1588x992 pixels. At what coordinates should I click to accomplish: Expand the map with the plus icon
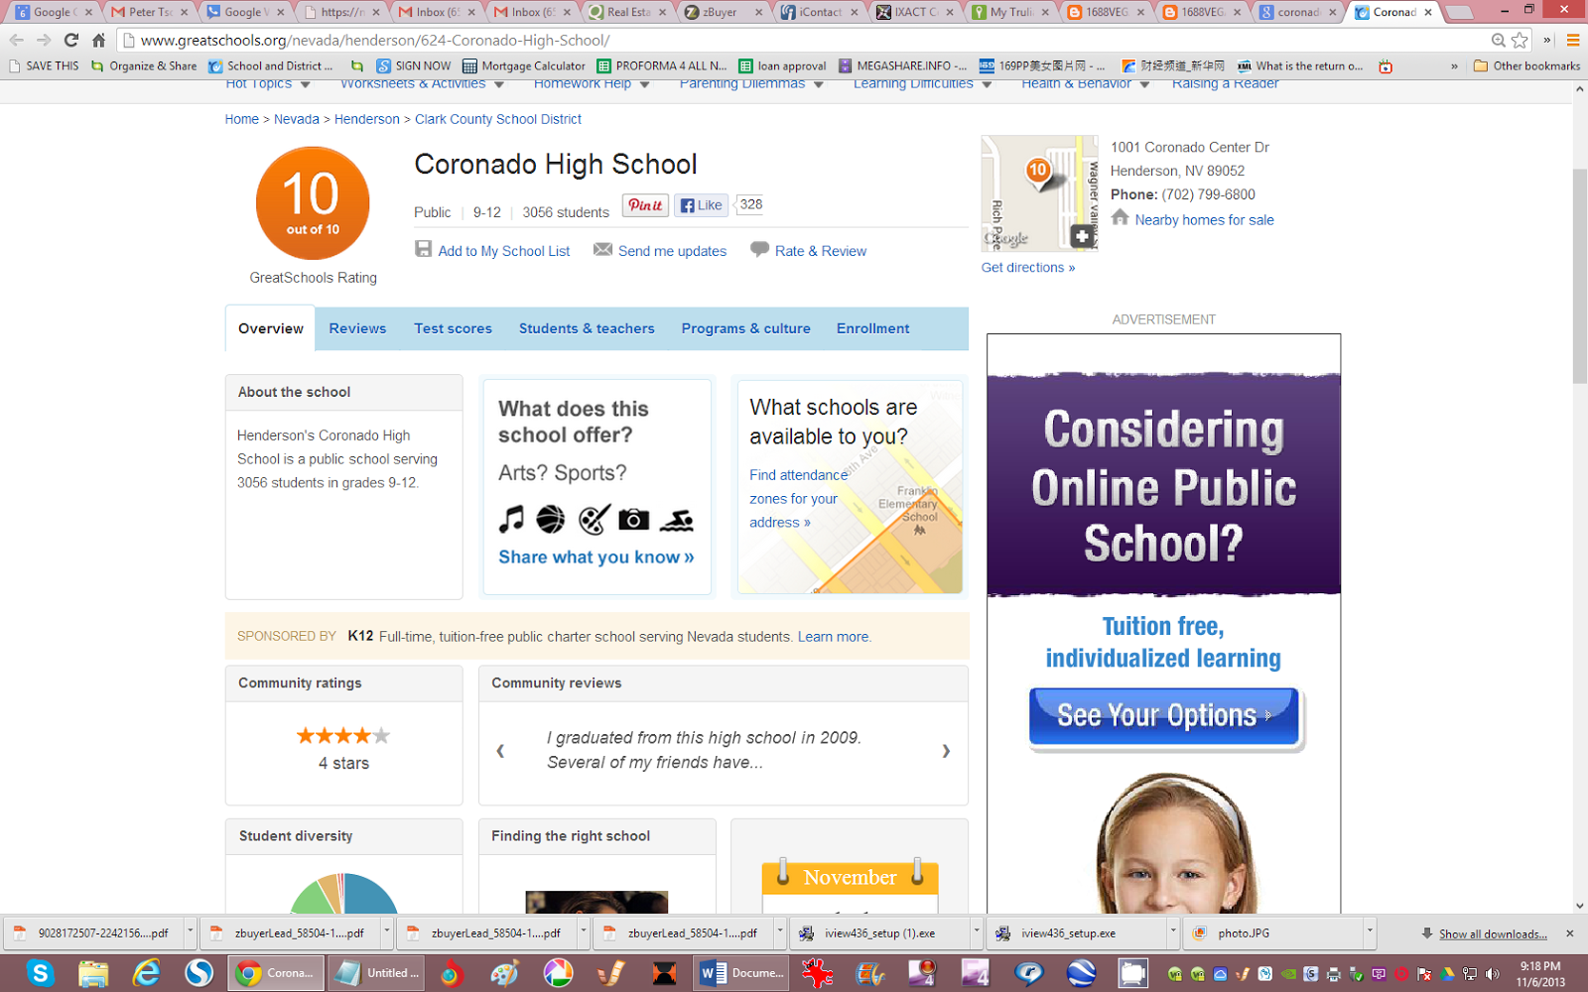(x=1083, y=236)
